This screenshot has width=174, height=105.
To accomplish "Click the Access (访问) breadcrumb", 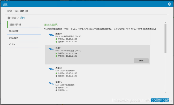I will (22, 18).
